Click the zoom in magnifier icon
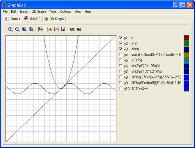The image size is (195, 148). pos(11,29)
